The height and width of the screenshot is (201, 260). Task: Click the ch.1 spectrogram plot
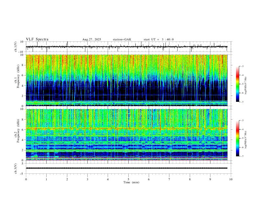[127, 80]
